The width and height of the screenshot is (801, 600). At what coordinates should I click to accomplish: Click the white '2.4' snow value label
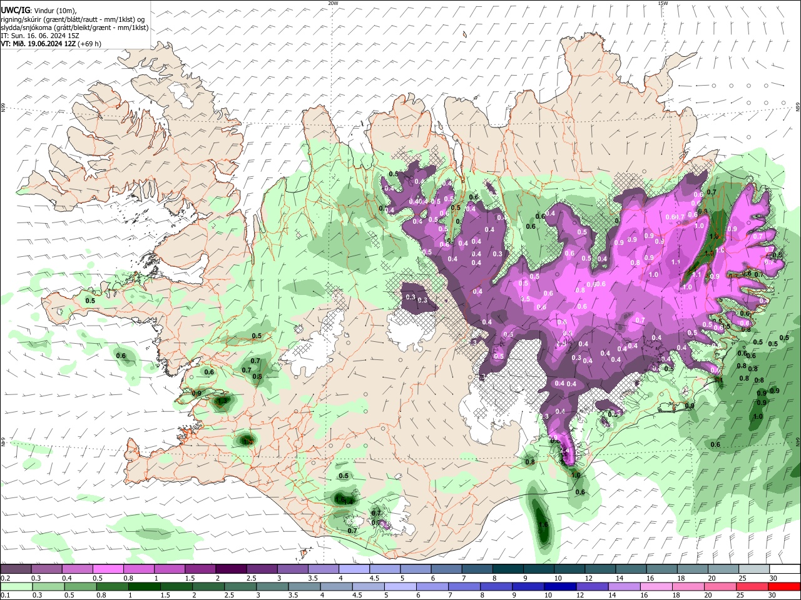click(x=564, y=451)
